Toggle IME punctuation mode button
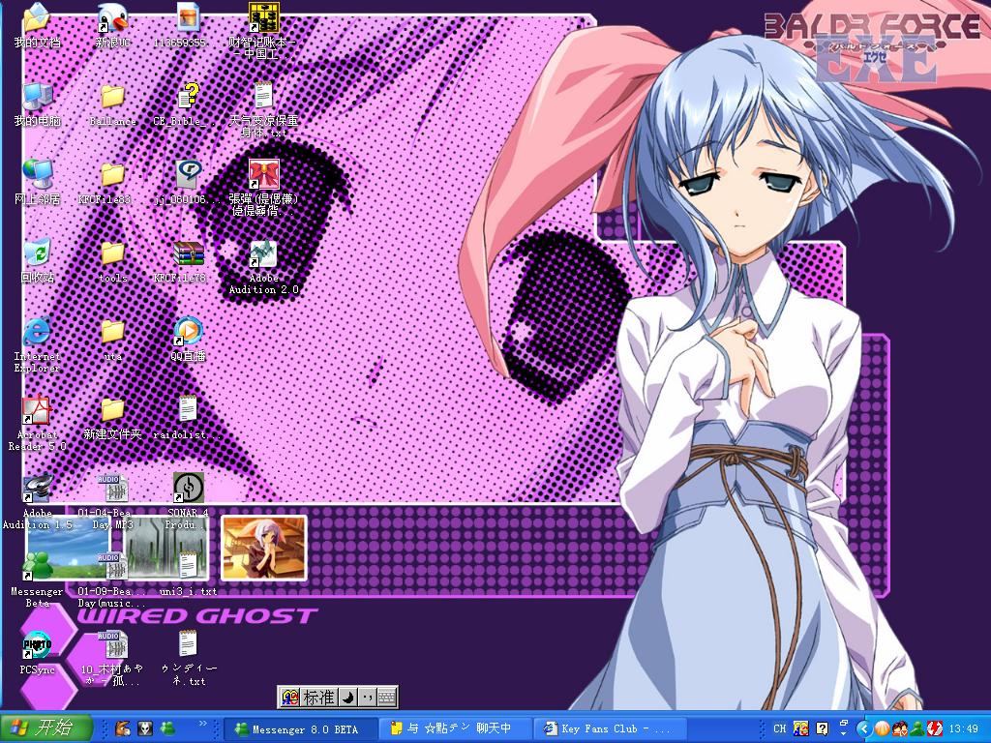This screenshot has width=991, height=743. click(x=368, y=698)
